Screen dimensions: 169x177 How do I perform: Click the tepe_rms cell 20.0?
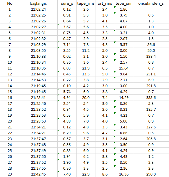coord(86,97)
